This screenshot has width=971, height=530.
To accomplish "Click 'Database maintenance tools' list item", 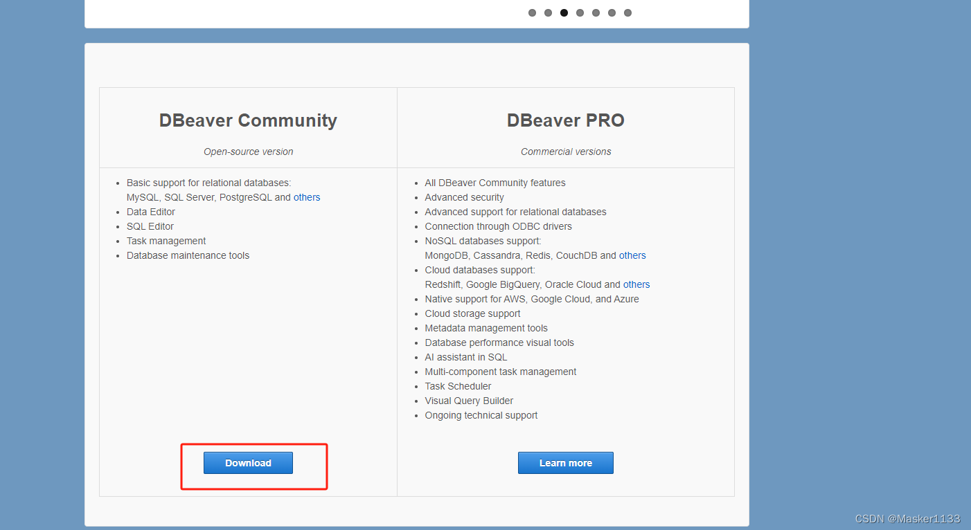I will point(188,255).
